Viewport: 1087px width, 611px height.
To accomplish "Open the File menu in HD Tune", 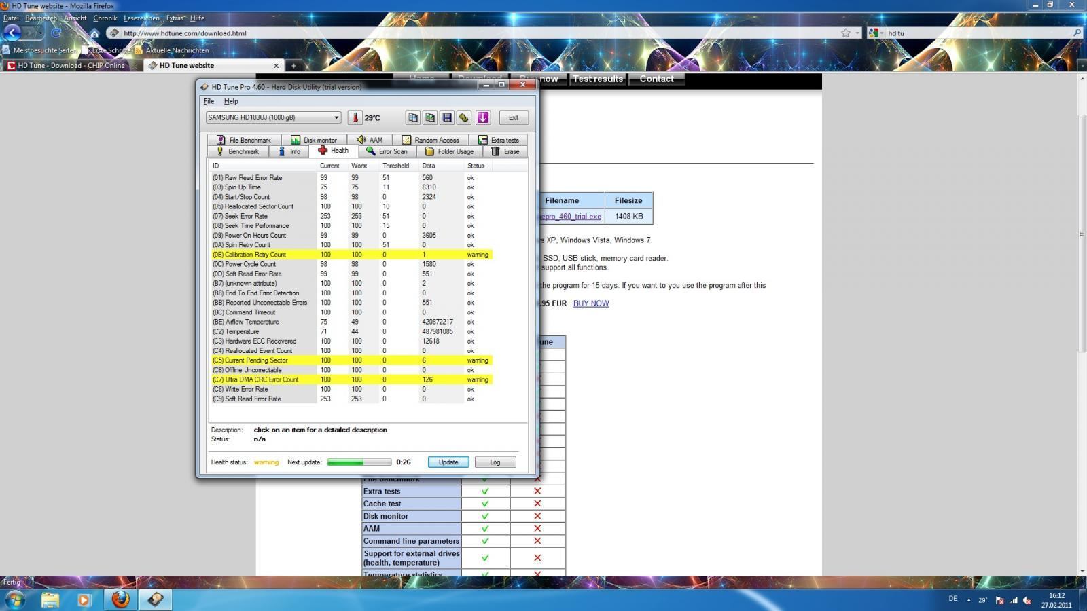I will (x=209, y=101).
